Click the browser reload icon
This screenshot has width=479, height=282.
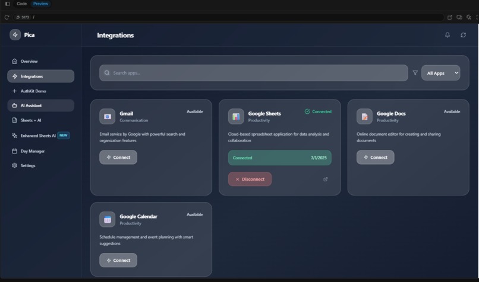tap(7, 17)
